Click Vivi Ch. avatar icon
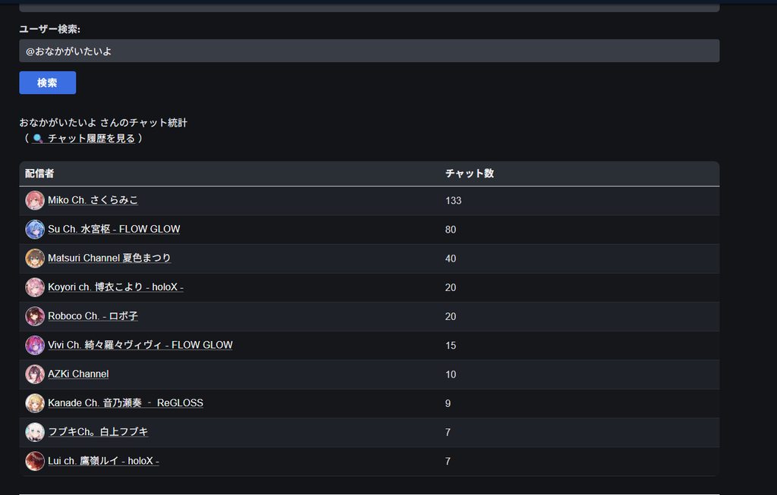The width and height of the screenshot is (777, 495). click(x=35, y=345)
